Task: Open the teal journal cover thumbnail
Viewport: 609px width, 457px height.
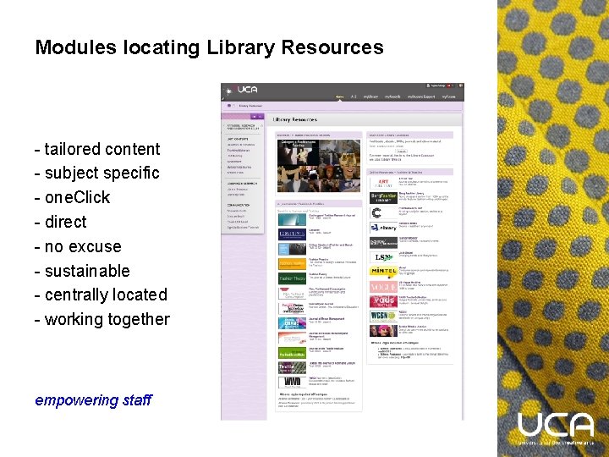Action: coord(292,219)
